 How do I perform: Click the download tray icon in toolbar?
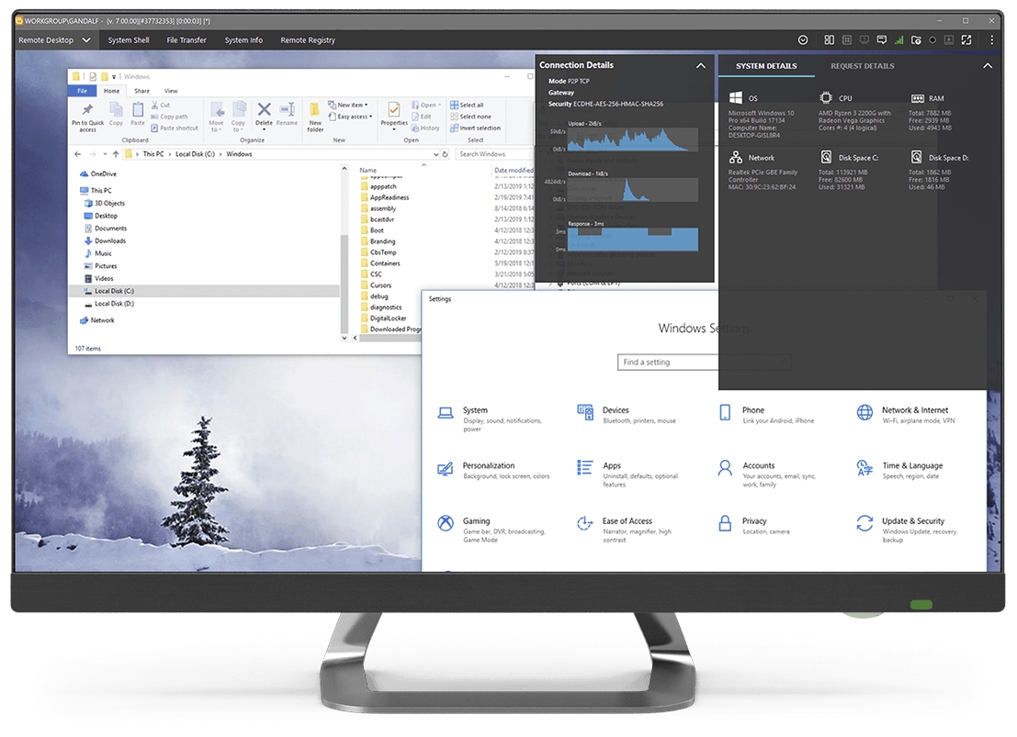949,40
